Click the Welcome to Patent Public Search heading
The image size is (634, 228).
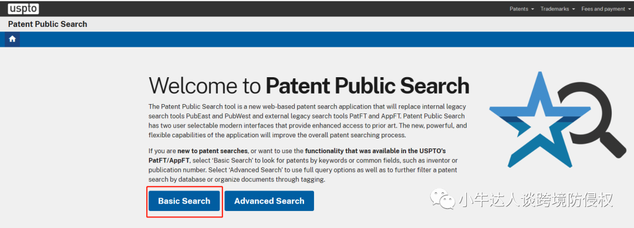coord(309,85)
